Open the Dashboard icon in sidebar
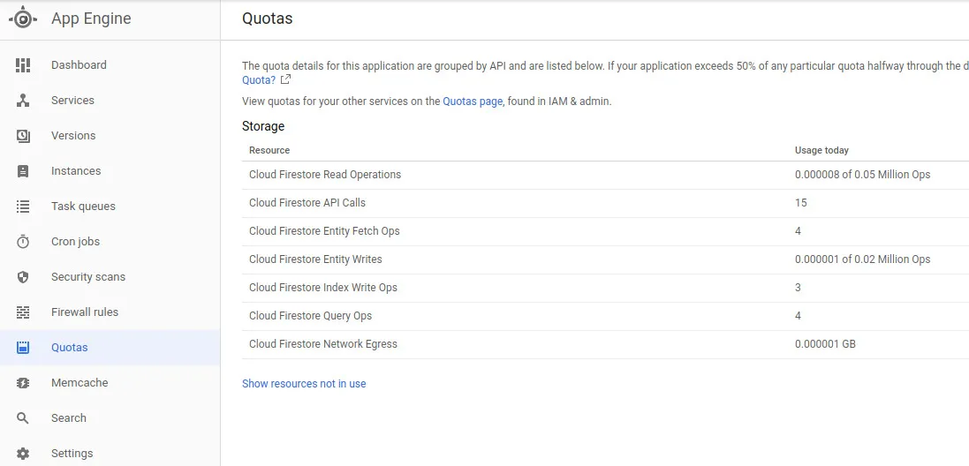969x466 pixels. [23, 65]
